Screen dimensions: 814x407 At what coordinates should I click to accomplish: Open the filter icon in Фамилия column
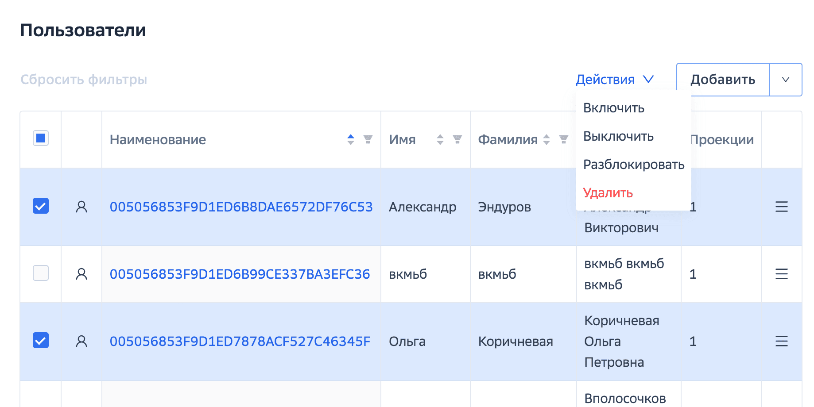[x=563, y=140]
